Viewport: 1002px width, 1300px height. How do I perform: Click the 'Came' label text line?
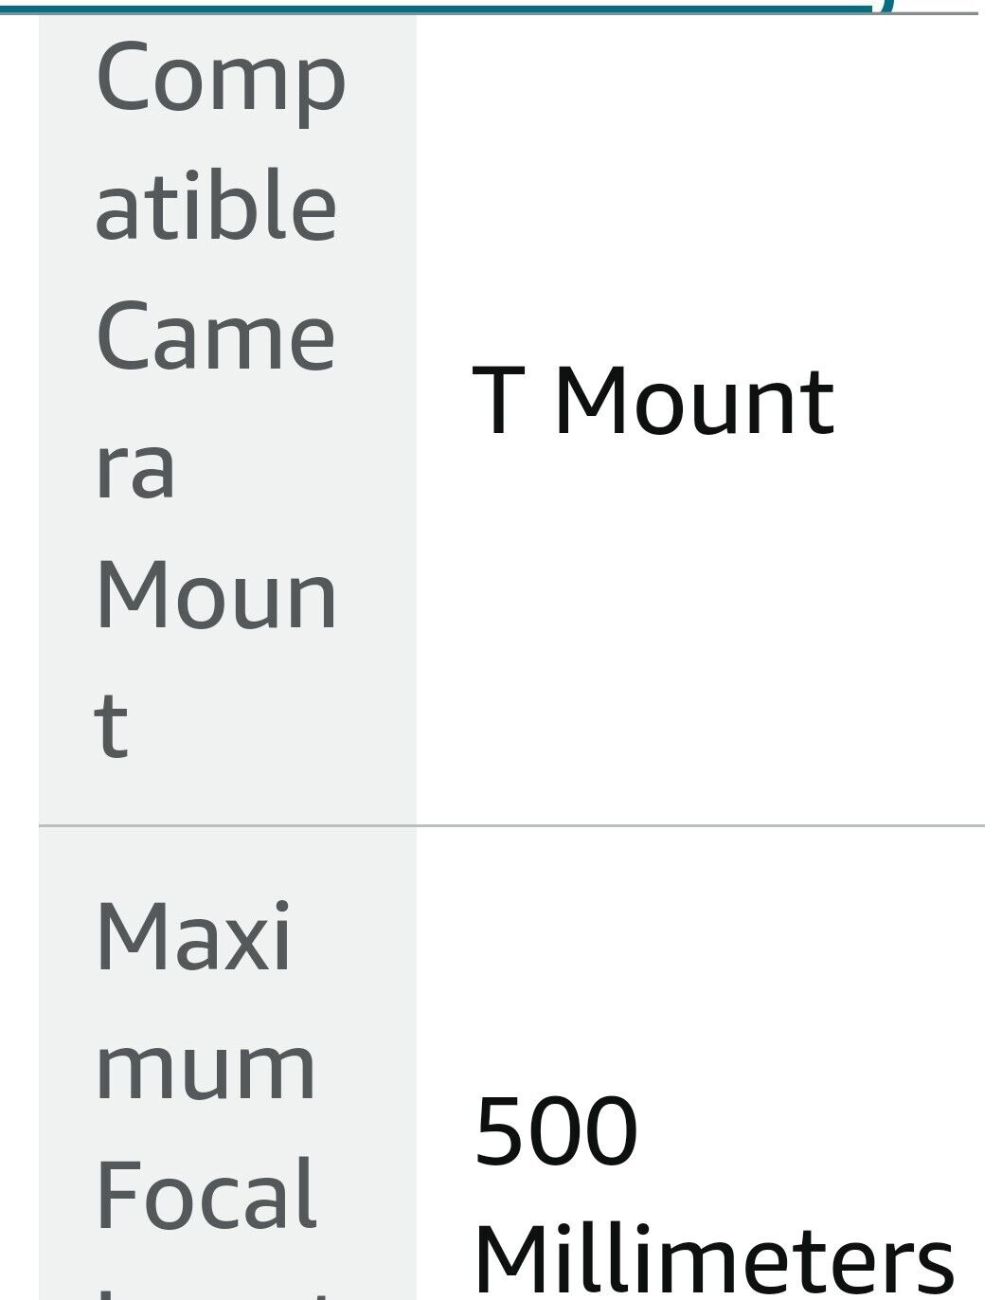(x=215, y=335)
